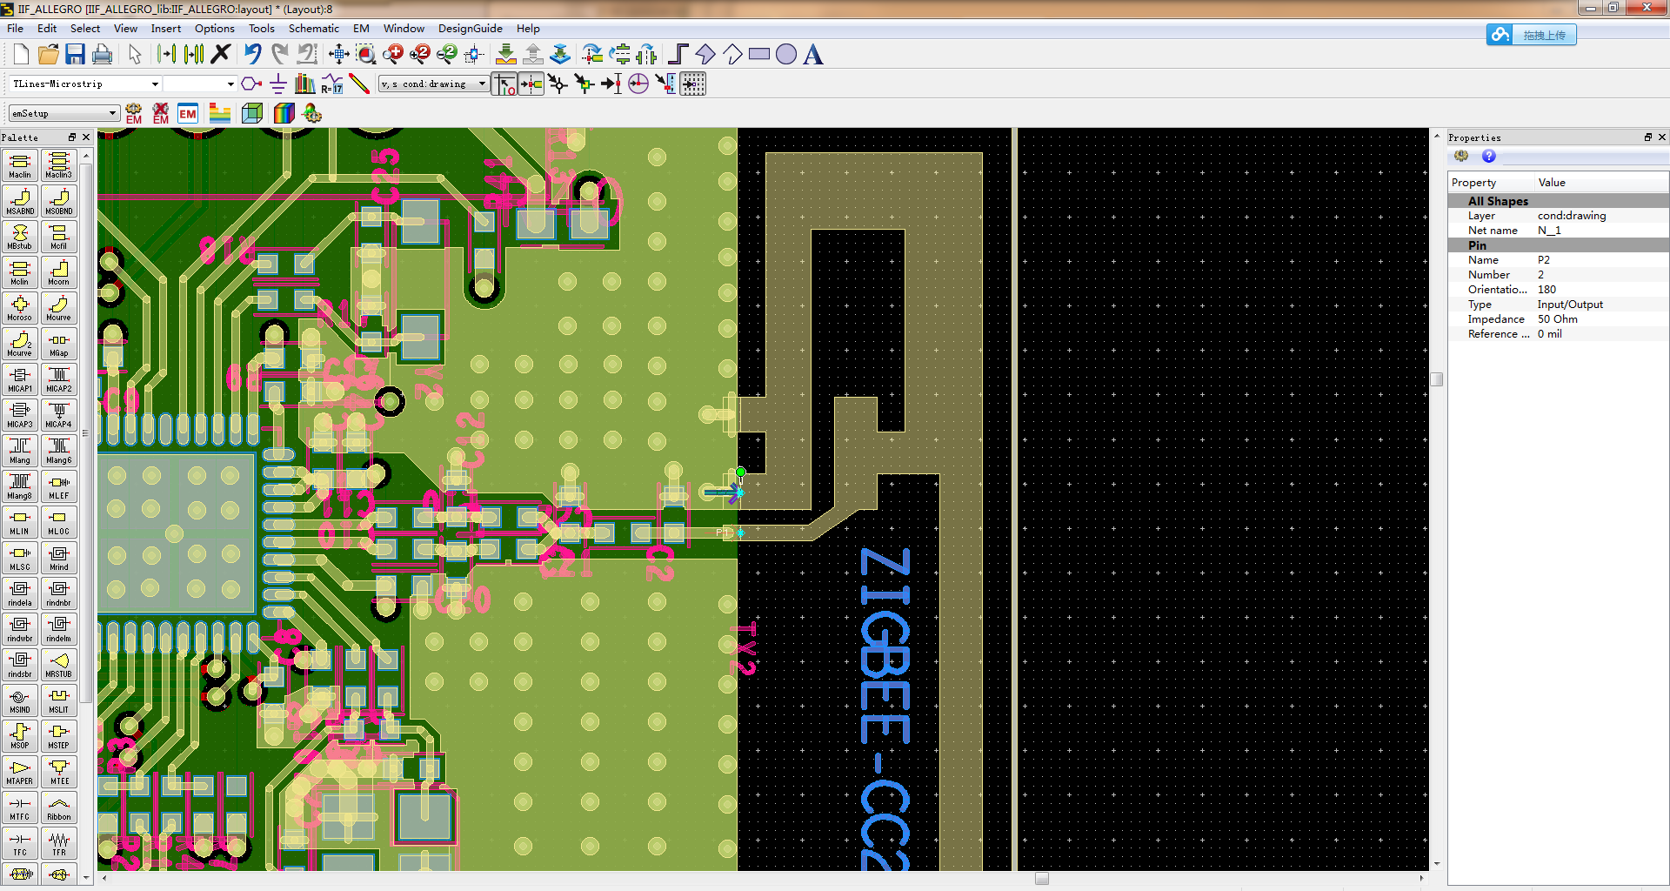Open the empty component history dropdown
Screen dimensions: 1670x891
[x=230, y=84]
